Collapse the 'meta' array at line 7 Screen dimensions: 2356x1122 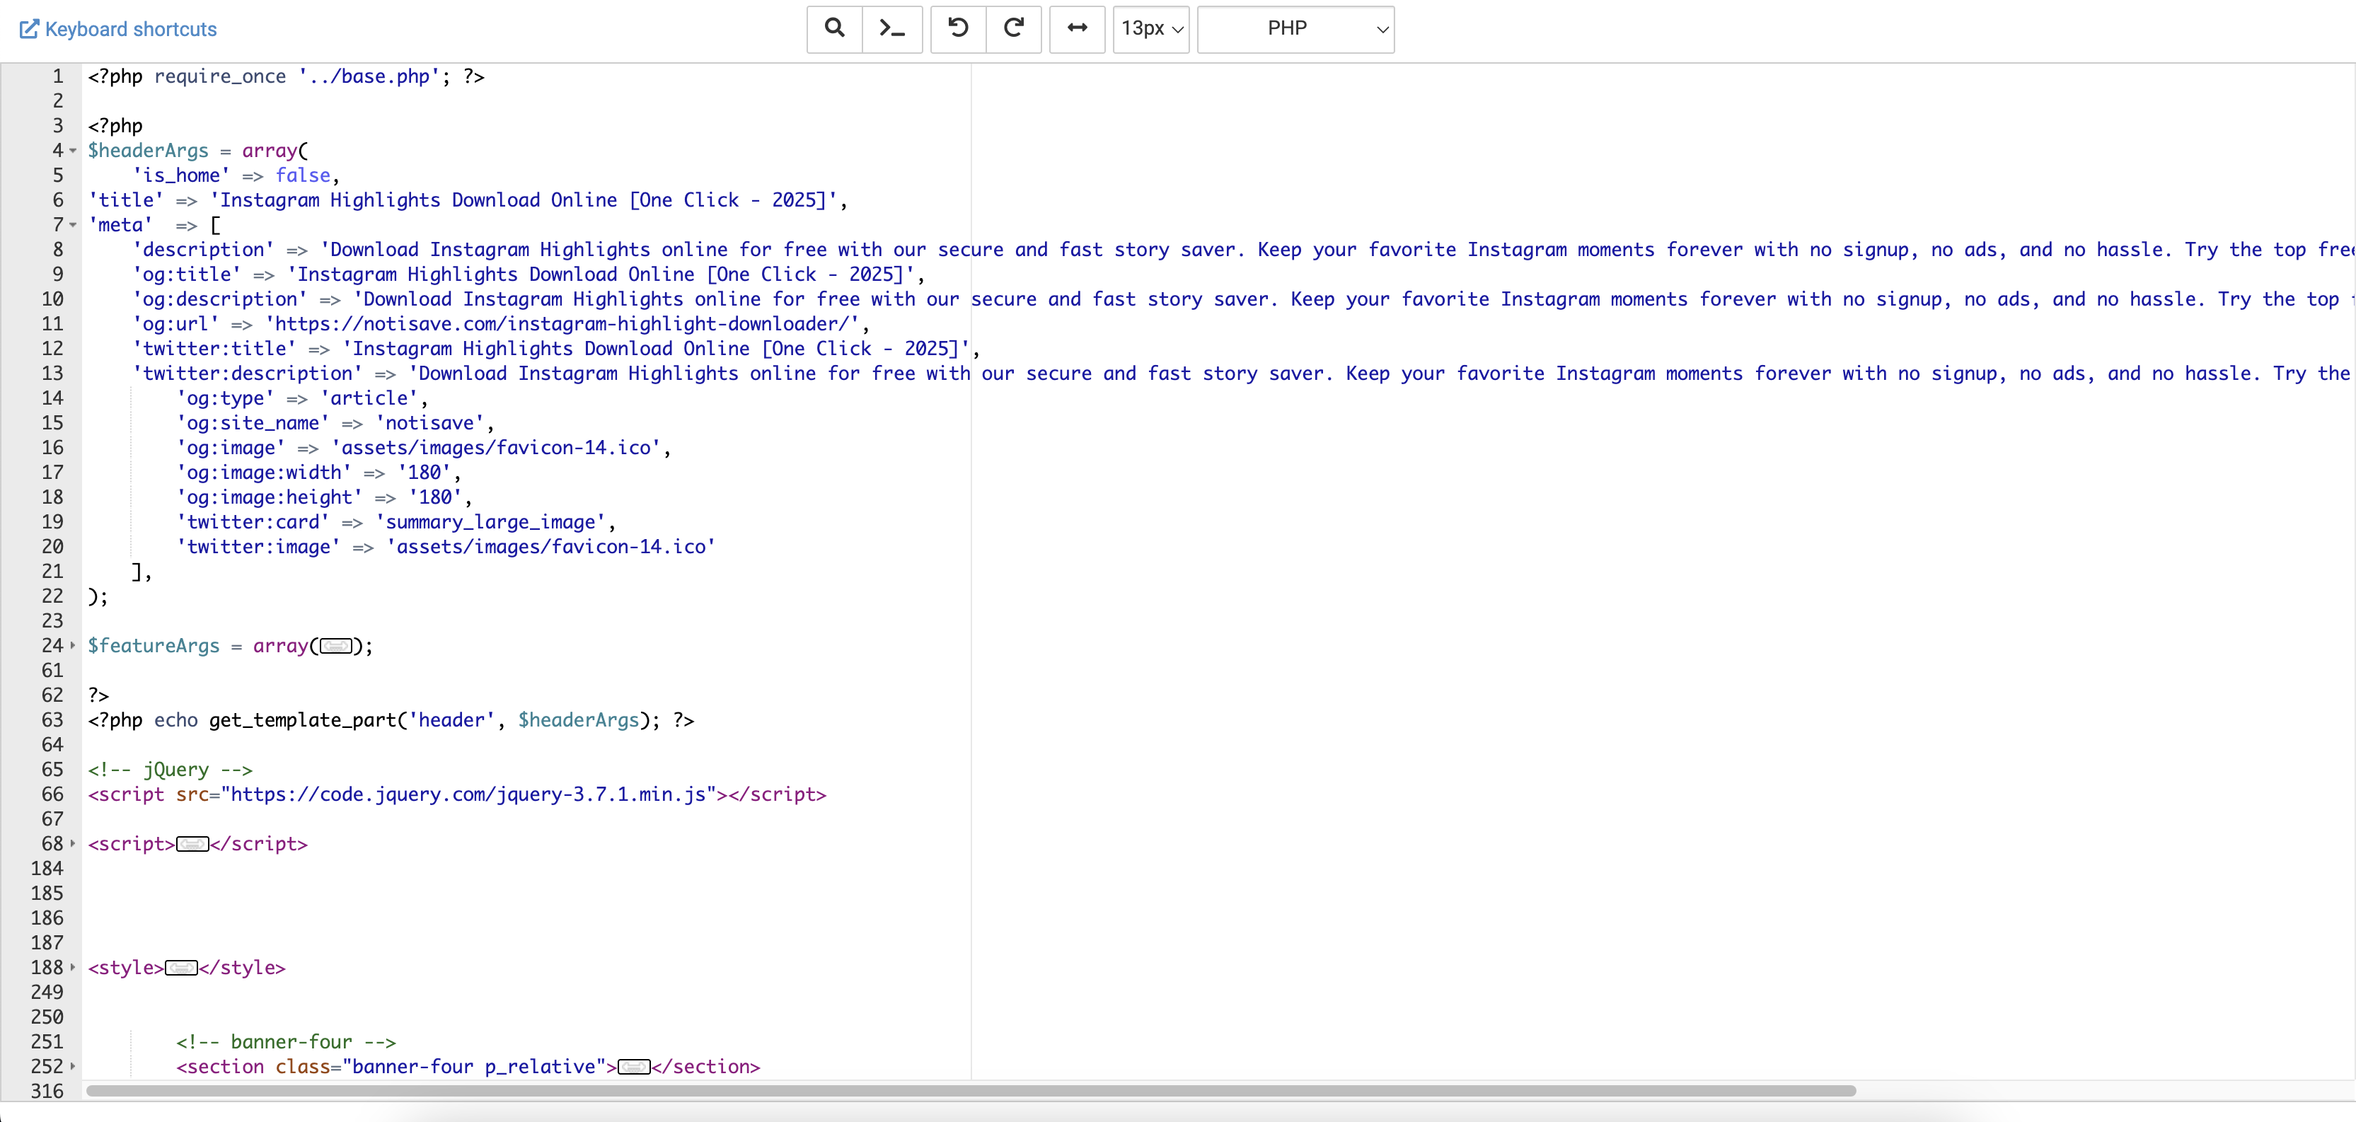coord(73,225)
